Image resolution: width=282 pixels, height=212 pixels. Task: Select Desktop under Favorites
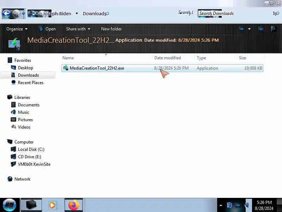pyautogui.click(x=25, y=68)
